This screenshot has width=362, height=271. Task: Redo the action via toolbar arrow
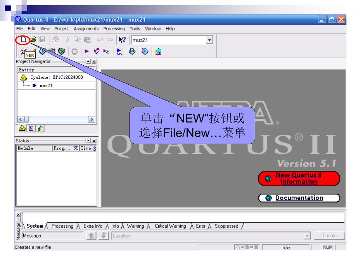tap(110, 40)
